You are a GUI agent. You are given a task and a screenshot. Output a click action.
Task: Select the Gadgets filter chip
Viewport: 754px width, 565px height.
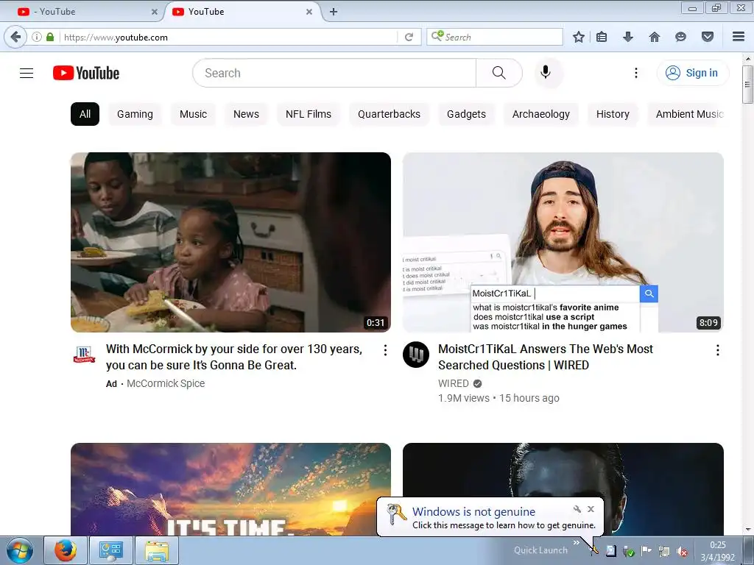click(466, 114)
